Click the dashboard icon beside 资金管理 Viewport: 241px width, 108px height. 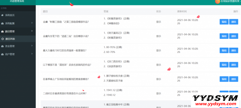point(3,46)
